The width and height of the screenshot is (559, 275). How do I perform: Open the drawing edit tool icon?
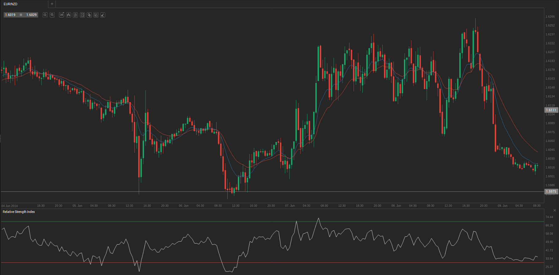(96, 15)
